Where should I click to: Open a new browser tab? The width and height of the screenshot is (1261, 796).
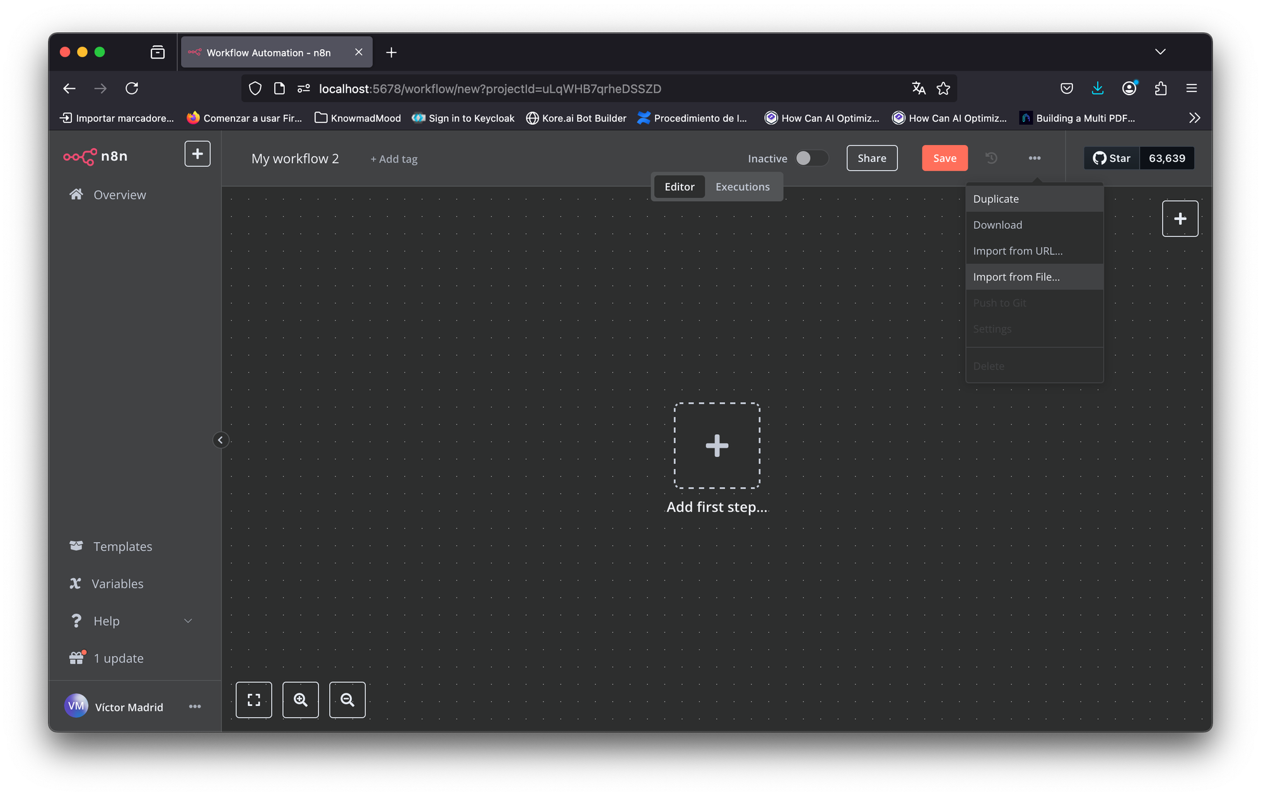(392, 52)
